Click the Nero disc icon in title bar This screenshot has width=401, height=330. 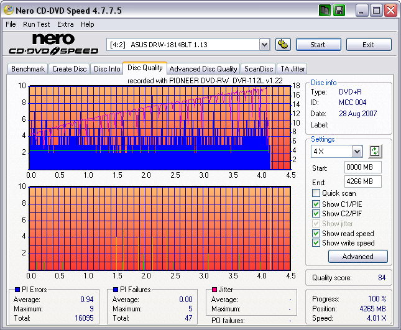(9, 11)
